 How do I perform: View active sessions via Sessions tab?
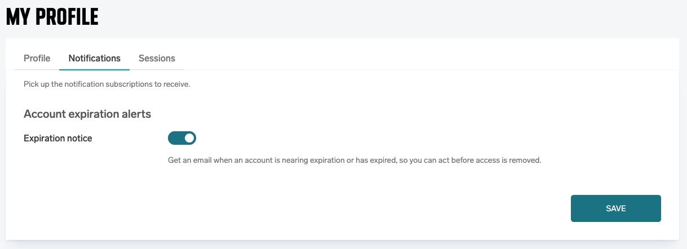point(157,58)
